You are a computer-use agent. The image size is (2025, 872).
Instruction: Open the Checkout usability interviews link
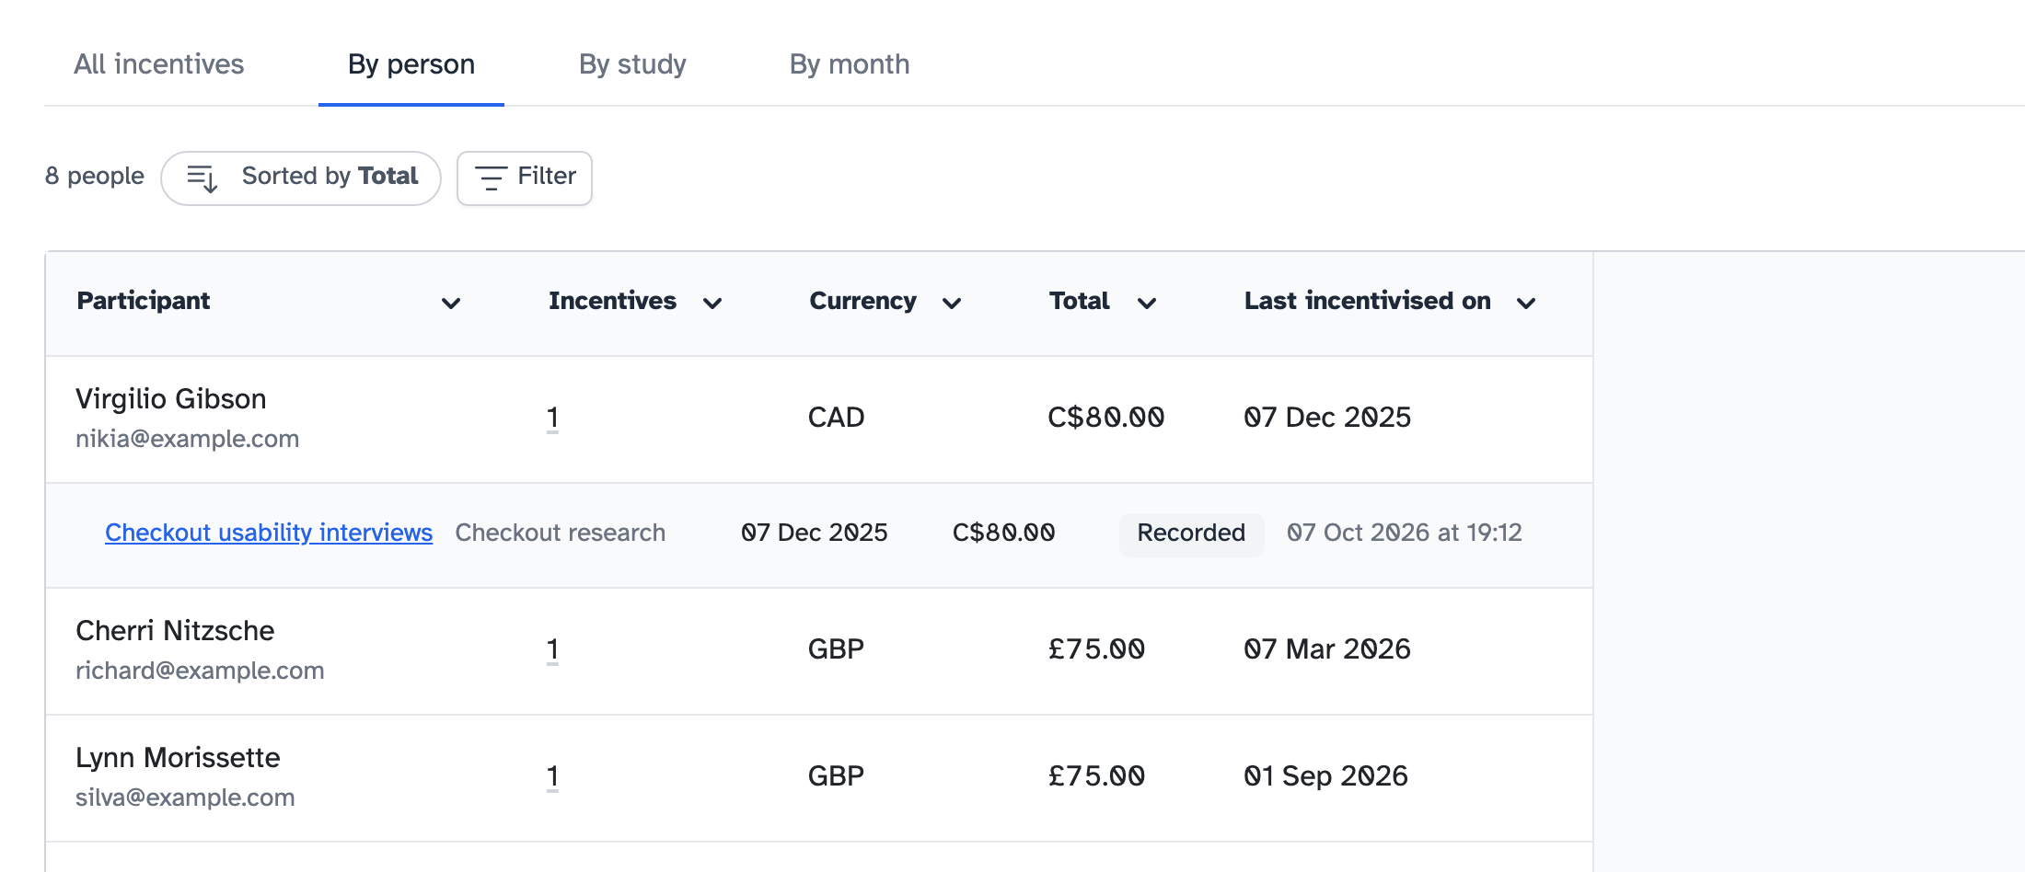[269, 533]
